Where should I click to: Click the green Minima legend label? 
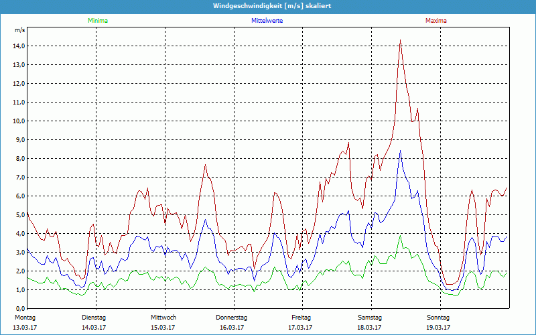pyautogui.click(x=98, y=21)
